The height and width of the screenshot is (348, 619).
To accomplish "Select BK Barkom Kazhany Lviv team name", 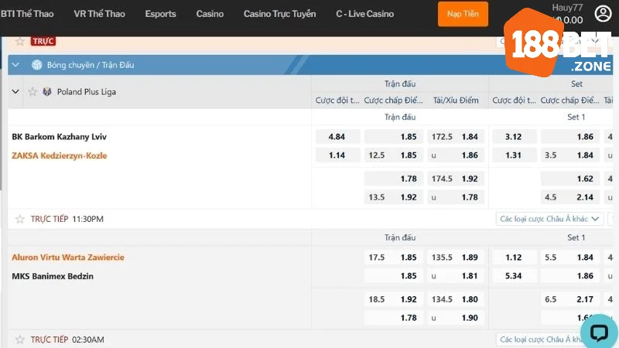I will point(60,137).
